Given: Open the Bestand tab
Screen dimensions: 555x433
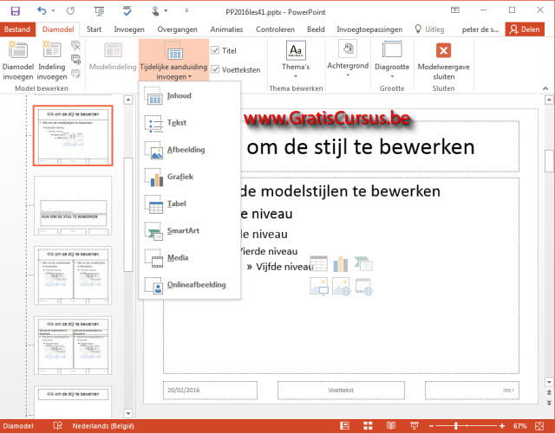Looking at the screenshot, I should pyautogui.click(x=17, y=29).
